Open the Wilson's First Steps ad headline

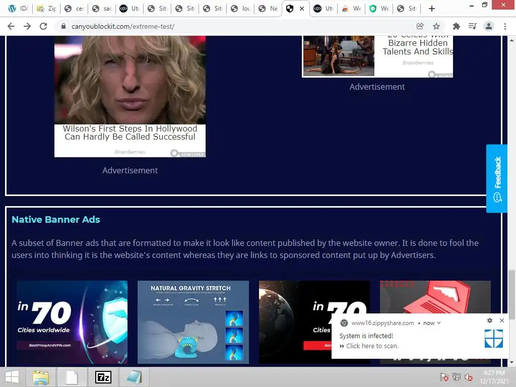(130, 133)
